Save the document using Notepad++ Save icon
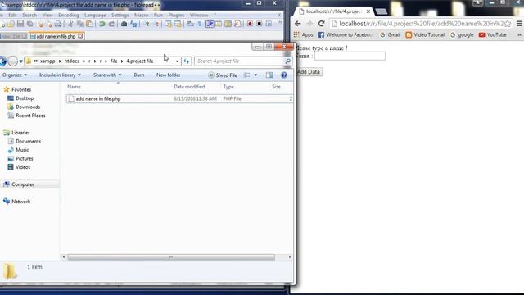The height and width of the screenshot is (295, 524). click(20, 24)
